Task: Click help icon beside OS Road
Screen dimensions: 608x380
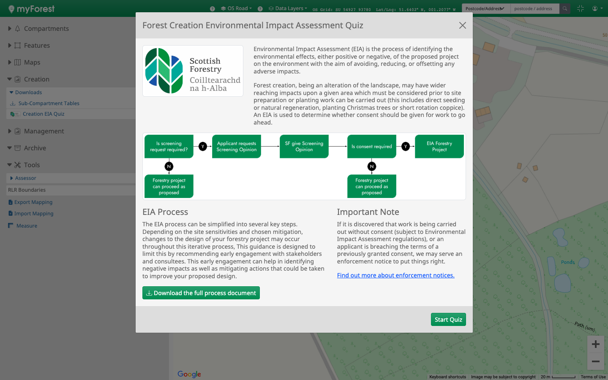Action: [213, 9]
